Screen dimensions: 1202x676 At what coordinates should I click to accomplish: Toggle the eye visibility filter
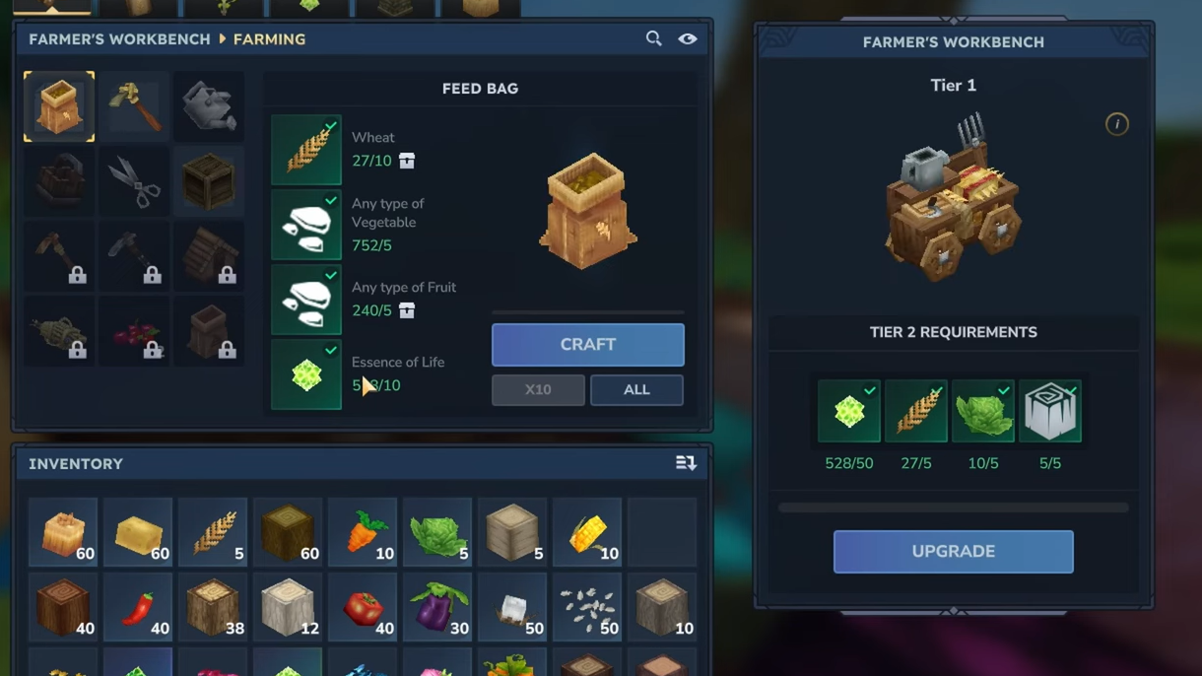click(688, 39)
